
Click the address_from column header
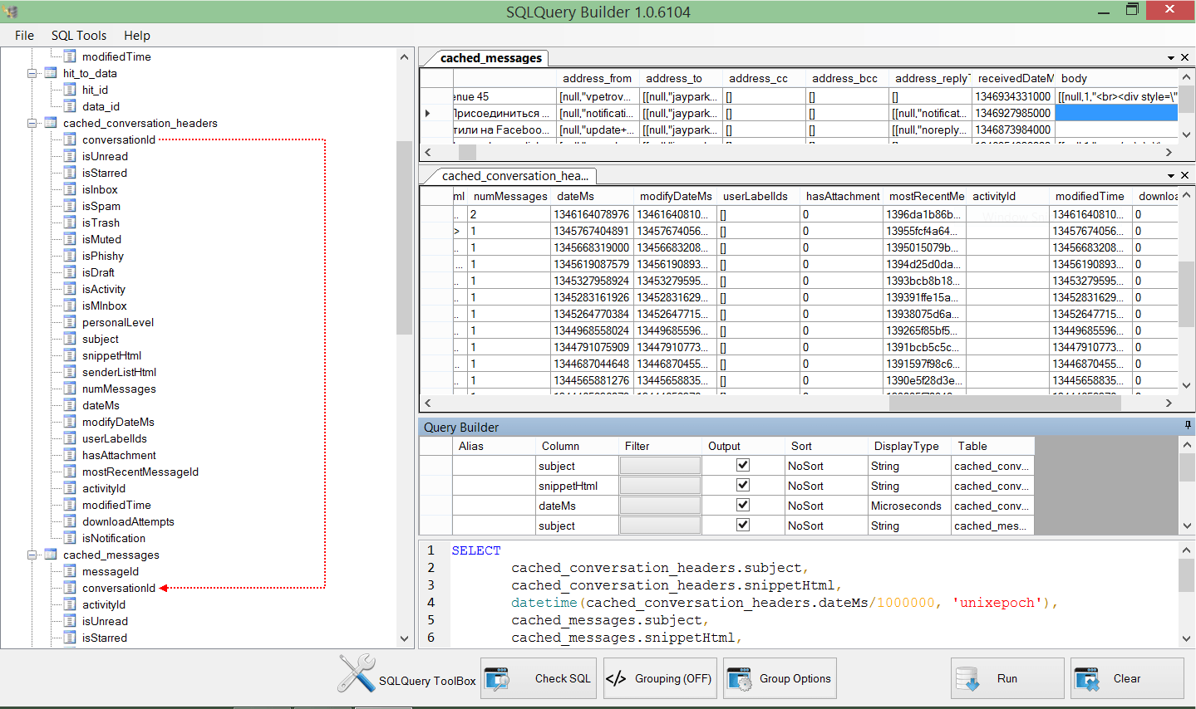click(x=597, y=78)
